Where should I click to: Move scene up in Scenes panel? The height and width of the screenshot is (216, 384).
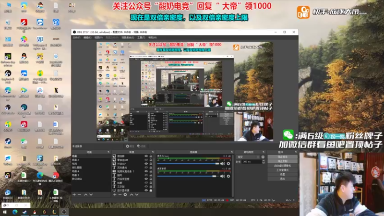coord(85,194)
